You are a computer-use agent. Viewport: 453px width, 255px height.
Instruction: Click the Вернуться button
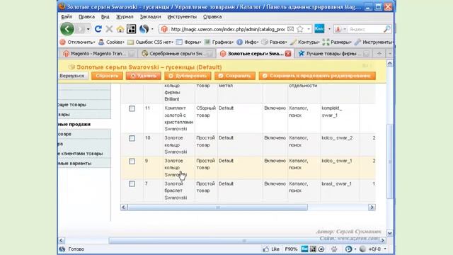[72, 76]
